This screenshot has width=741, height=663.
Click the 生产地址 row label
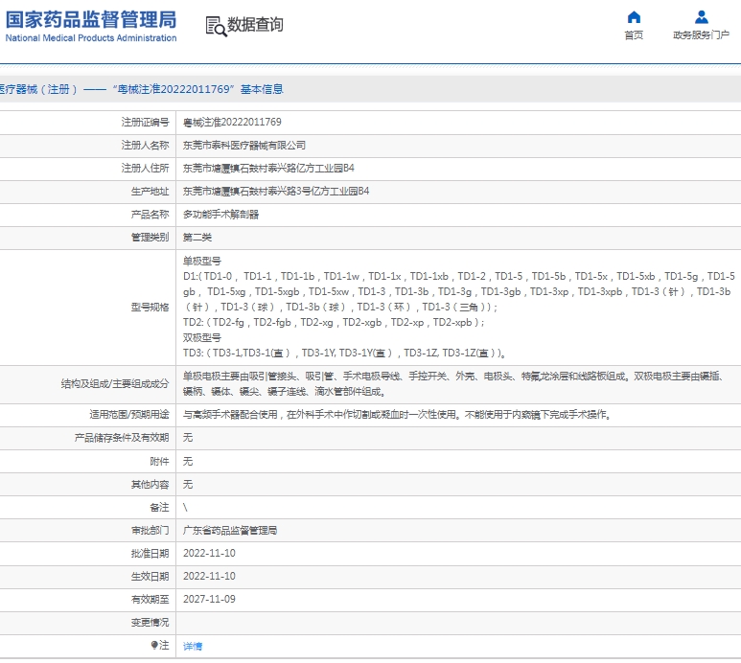click(x=150, y=192)
